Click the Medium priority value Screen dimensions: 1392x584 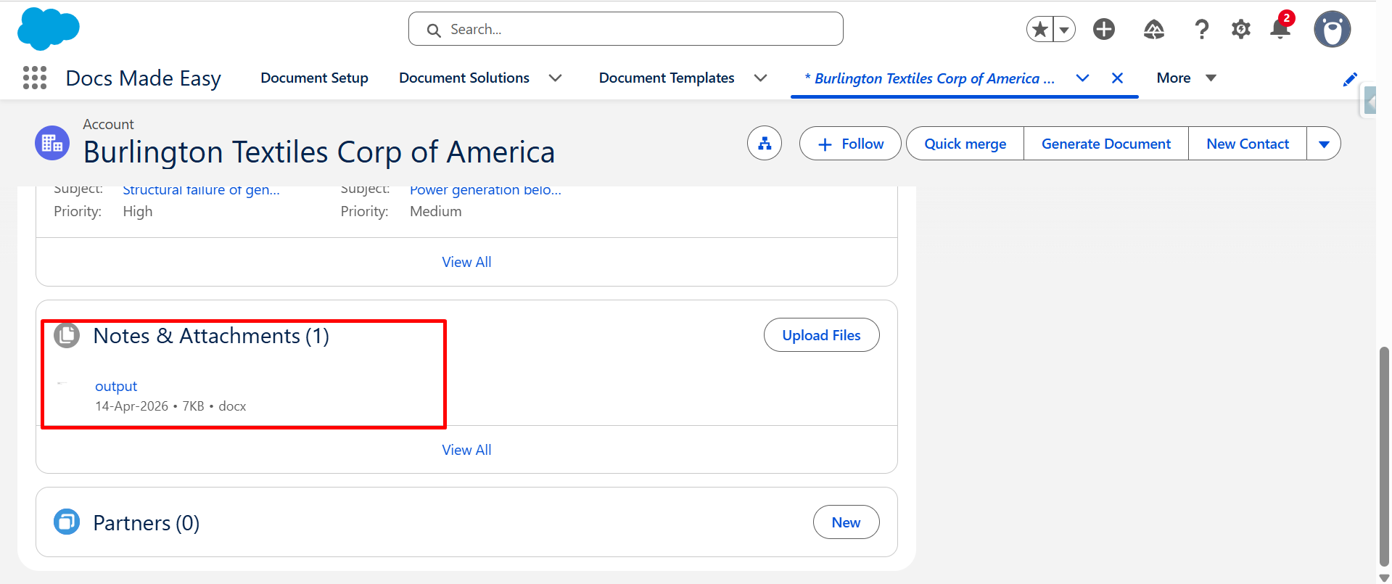[436, 211]
